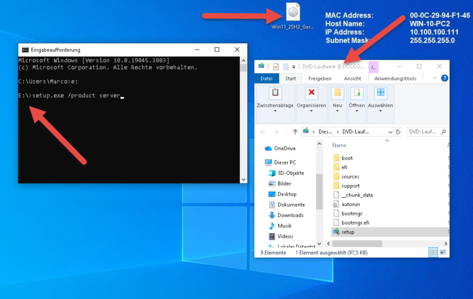Click the red X Organisieren icon
473x299 pixels.
312,93
